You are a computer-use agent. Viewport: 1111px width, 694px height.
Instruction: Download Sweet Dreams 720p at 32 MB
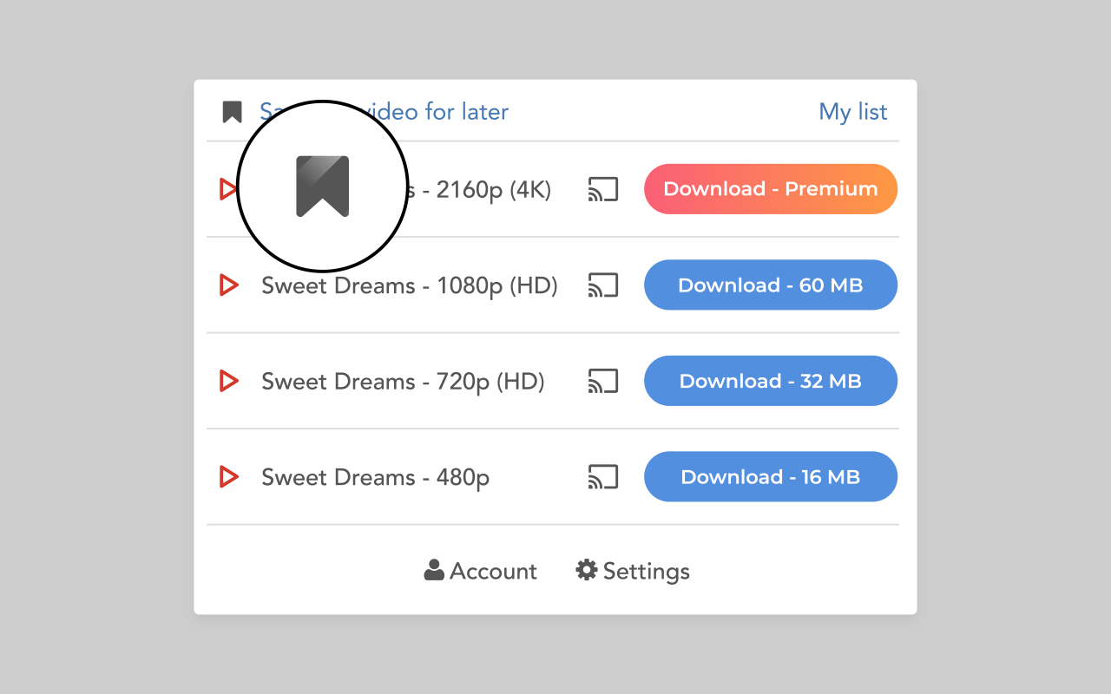770,380
